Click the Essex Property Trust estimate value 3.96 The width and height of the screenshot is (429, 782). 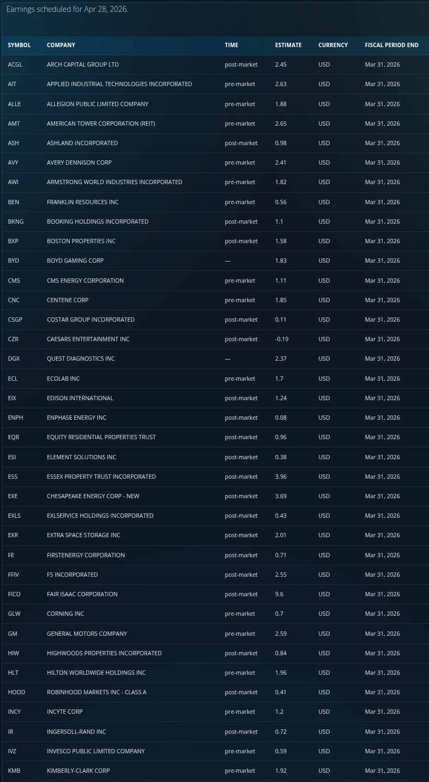click(281, 477)
